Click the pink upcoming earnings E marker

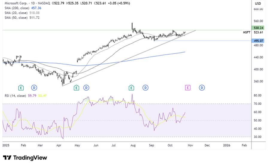(x=188, y=88)
